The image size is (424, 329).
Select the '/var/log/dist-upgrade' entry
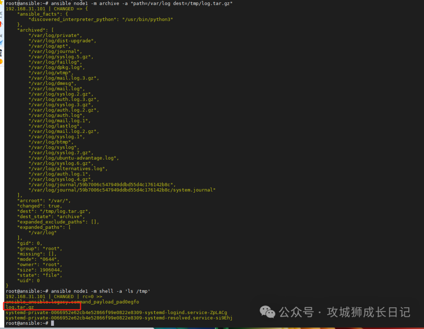(x=62, y=41)
